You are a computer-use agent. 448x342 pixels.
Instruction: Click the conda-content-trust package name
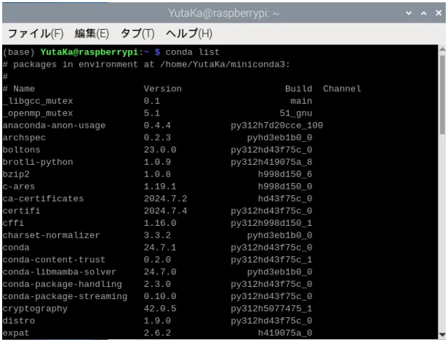click(x=54, y=259)
